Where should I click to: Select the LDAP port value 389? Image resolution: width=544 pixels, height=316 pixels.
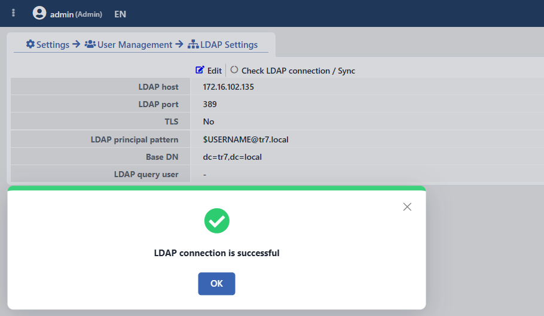point(210,104)
